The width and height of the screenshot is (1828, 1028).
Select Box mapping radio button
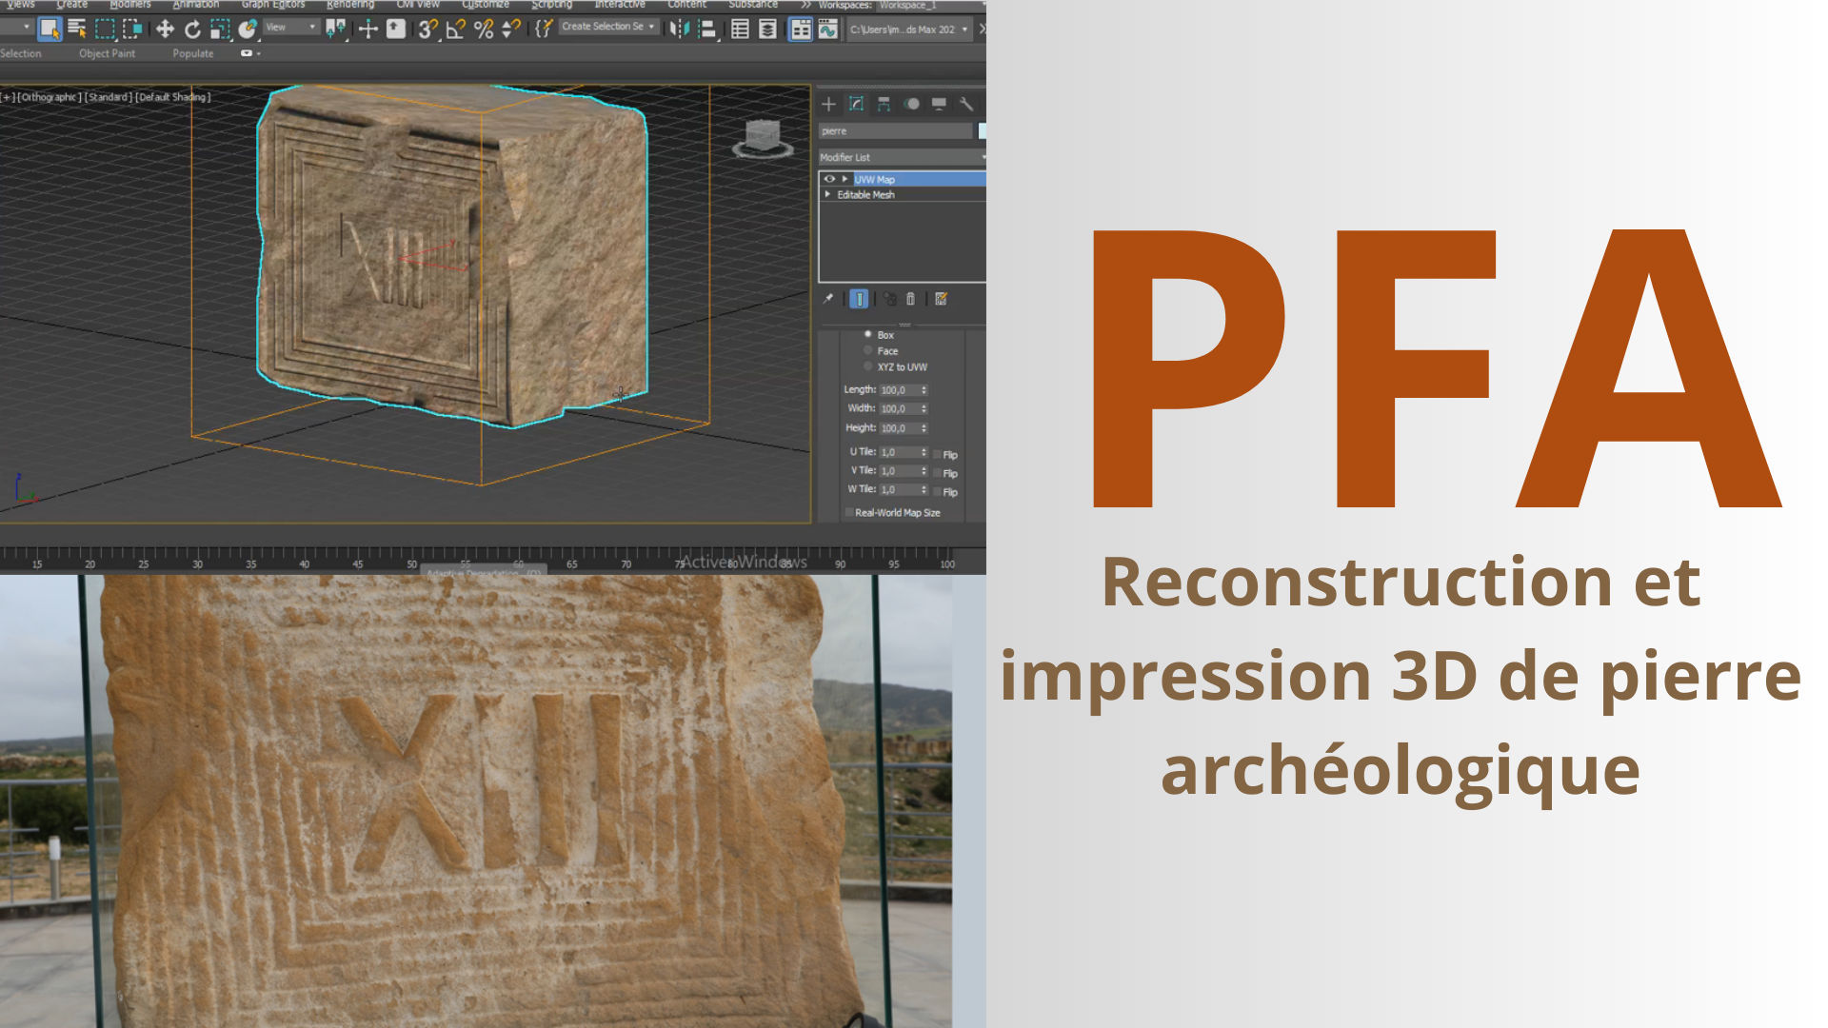point(867,334)
